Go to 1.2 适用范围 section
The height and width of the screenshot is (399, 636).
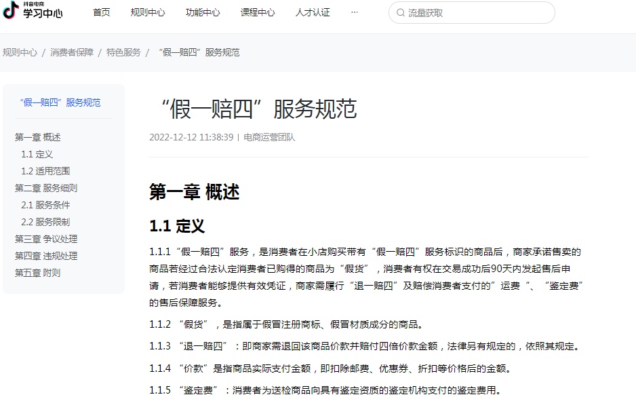point(45,171)
